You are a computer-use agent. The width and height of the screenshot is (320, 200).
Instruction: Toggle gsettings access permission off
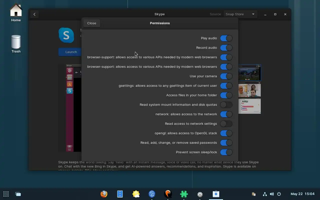pyautogui.click(x=226, y=86)
